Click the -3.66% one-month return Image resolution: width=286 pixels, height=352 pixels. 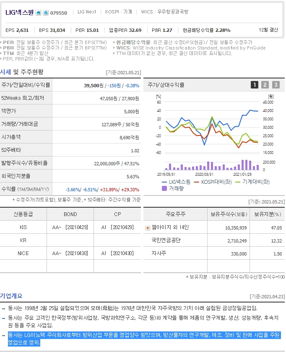(73, 190)
